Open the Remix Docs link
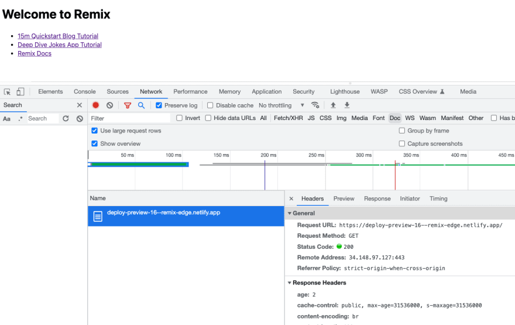Screen dimensions: 515x325 point(35,53)
